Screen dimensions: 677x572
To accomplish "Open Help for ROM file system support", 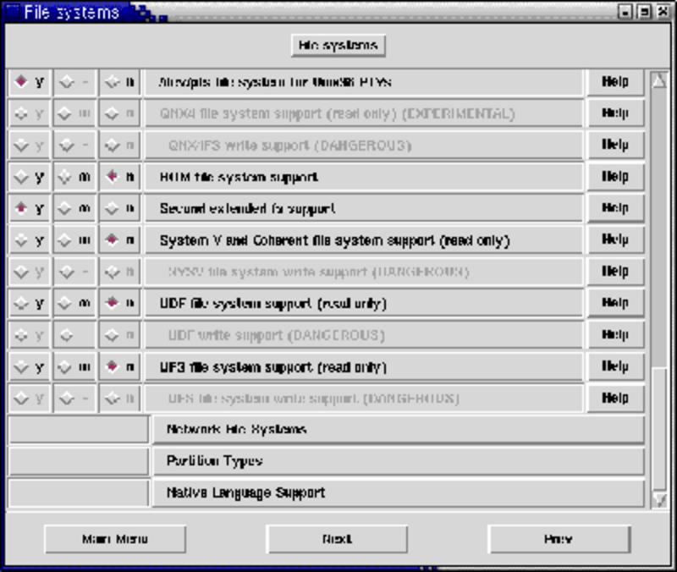I will coord(615,177).
